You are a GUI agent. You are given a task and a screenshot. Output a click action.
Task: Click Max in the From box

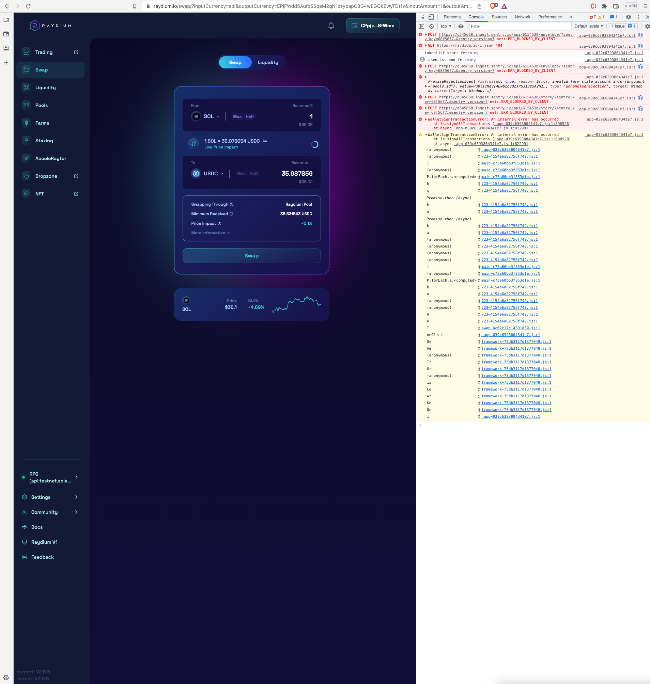[237, 116]
